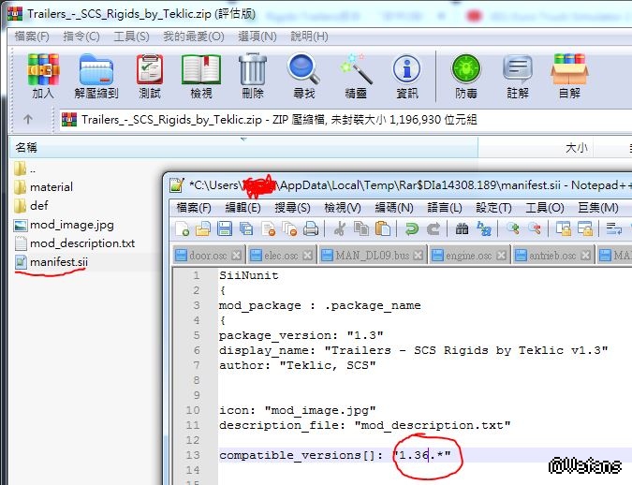Select mod_image.jpg in the archive list
This screenshot has height=485, width=632.
pos(64,225)
